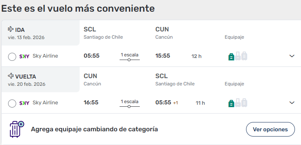Click the green carry-on bag icon for VUELTA flight
This screenshot has height=145, width=301.
[x=232, y=104]
